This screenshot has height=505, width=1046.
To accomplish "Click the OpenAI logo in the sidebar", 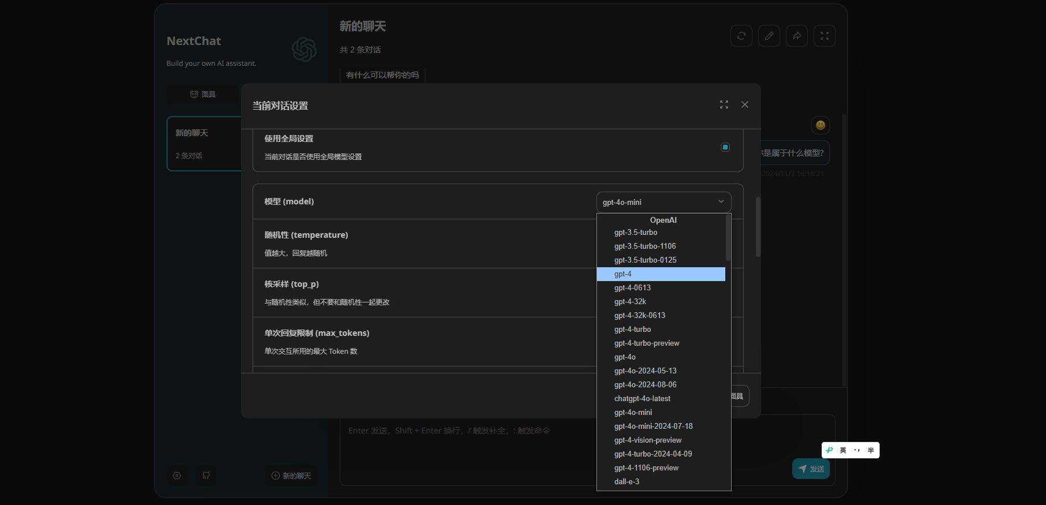I will [x=304, y=50].
